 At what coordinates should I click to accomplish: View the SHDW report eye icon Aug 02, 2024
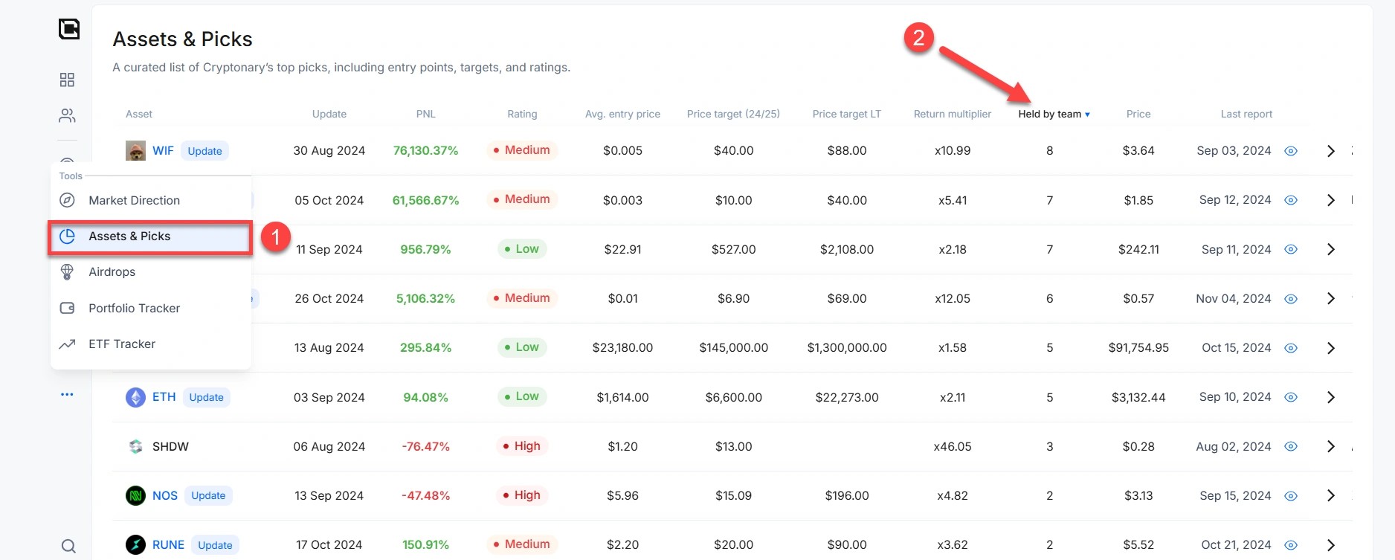tap(1291, 446)
